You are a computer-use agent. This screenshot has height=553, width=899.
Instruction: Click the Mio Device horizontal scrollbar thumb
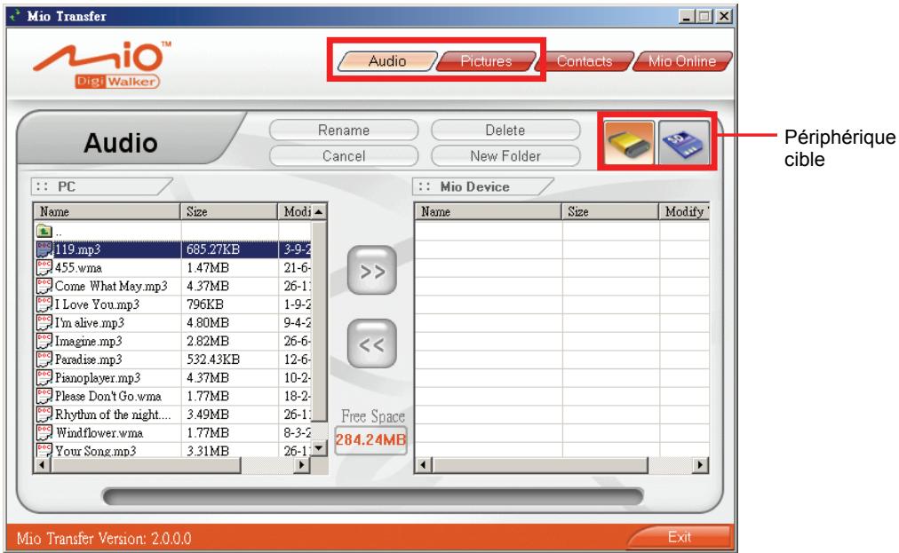point(539,465)
